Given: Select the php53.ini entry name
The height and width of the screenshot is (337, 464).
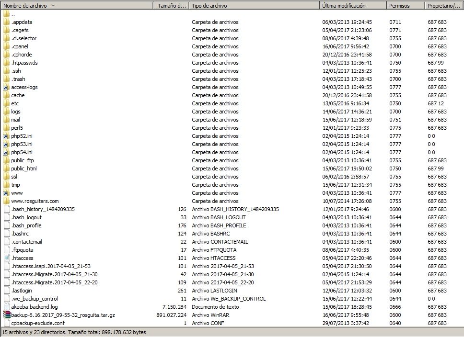Looking at the screenshot, I should [22, 144].
